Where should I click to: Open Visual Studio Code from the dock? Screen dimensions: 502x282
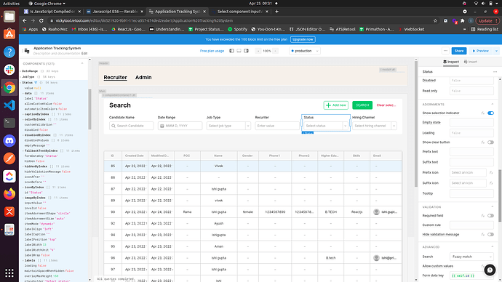(9, 105)
